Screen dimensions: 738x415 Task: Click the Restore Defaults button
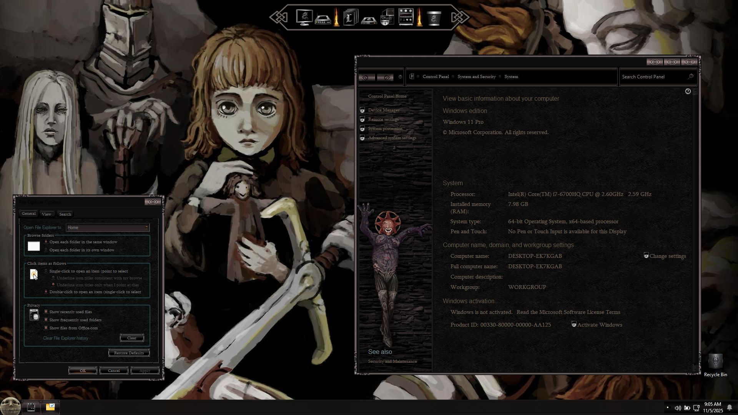(x=129, y=353)
